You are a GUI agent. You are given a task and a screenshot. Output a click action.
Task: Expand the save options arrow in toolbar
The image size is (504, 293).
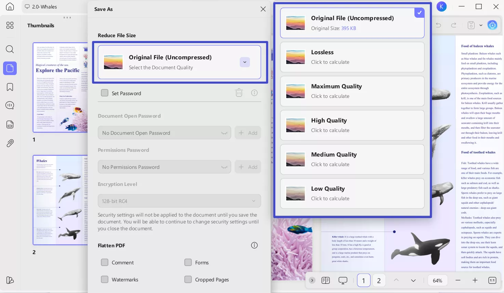tap(481, 25)
